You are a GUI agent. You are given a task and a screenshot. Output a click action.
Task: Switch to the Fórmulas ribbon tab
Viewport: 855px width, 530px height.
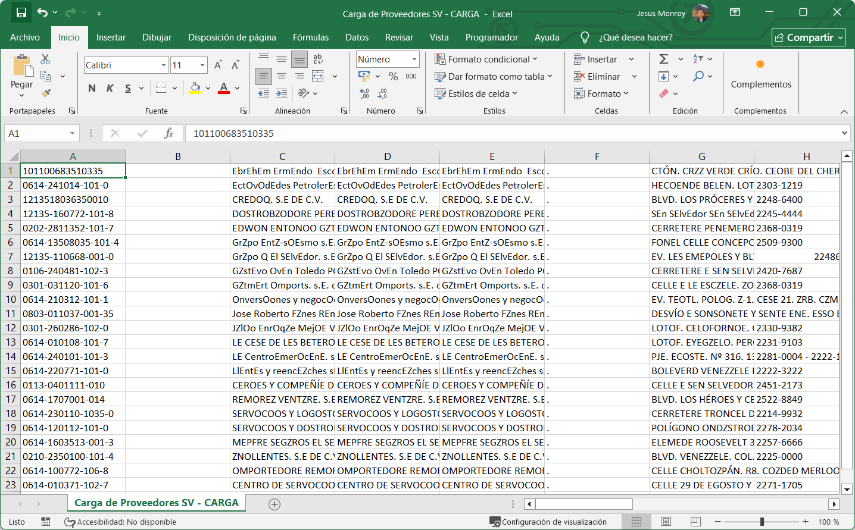(x=310, y=37)
